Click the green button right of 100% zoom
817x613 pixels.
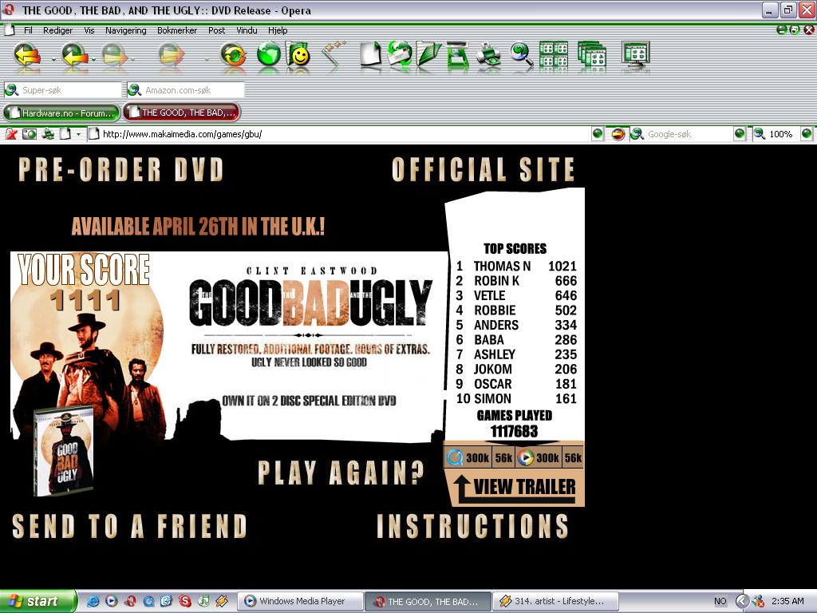(807, 134)
